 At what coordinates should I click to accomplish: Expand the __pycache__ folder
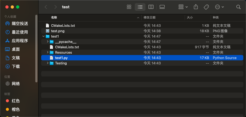(48, 42)
